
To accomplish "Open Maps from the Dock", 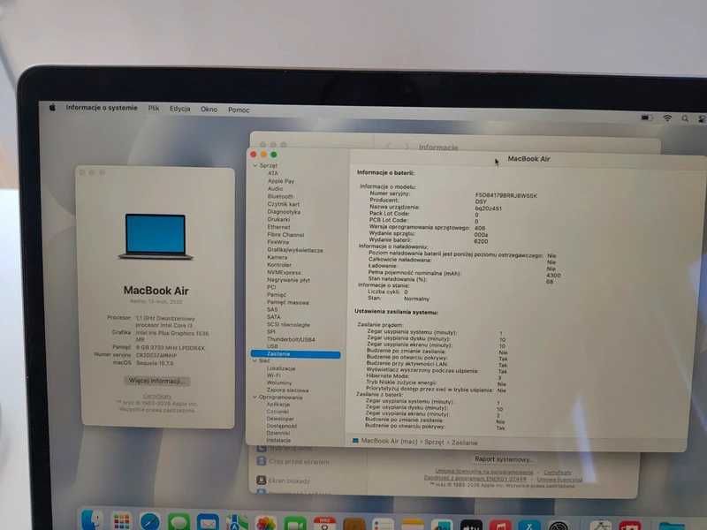I will point(237,524).
